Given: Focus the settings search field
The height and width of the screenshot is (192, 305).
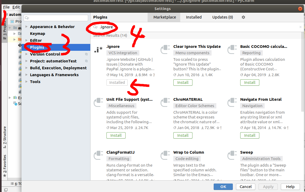Looking at the screenshot, I should click(56, 18).
